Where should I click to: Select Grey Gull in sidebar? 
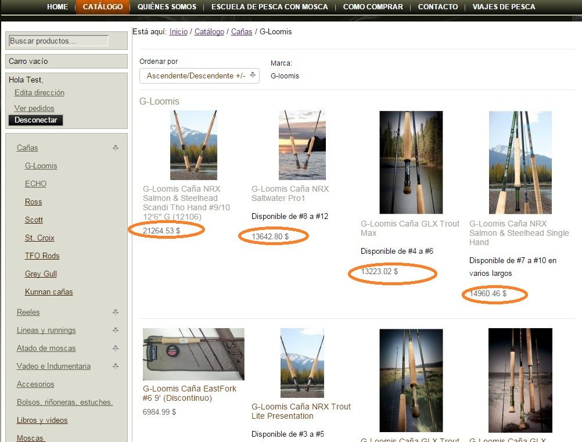pyautogui.click(x=41, y=274)
